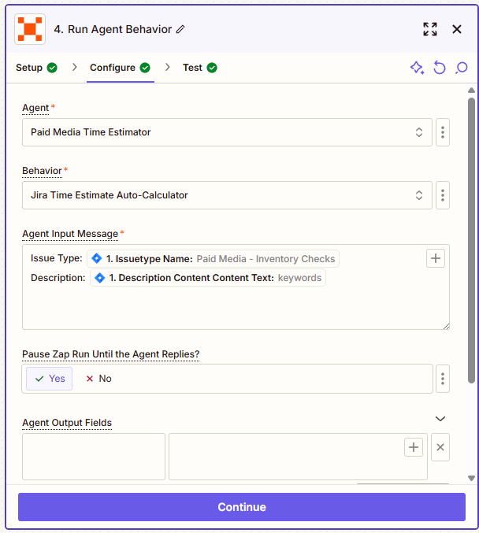Screen dimensions: 479x533
Task: Click the Agent field label
Action: coord(35,108)
